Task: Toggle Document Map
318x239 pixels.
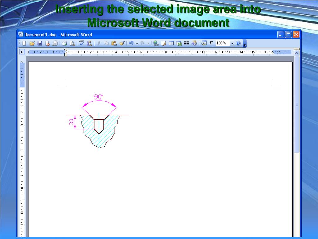Action: [x=204, y=43]
